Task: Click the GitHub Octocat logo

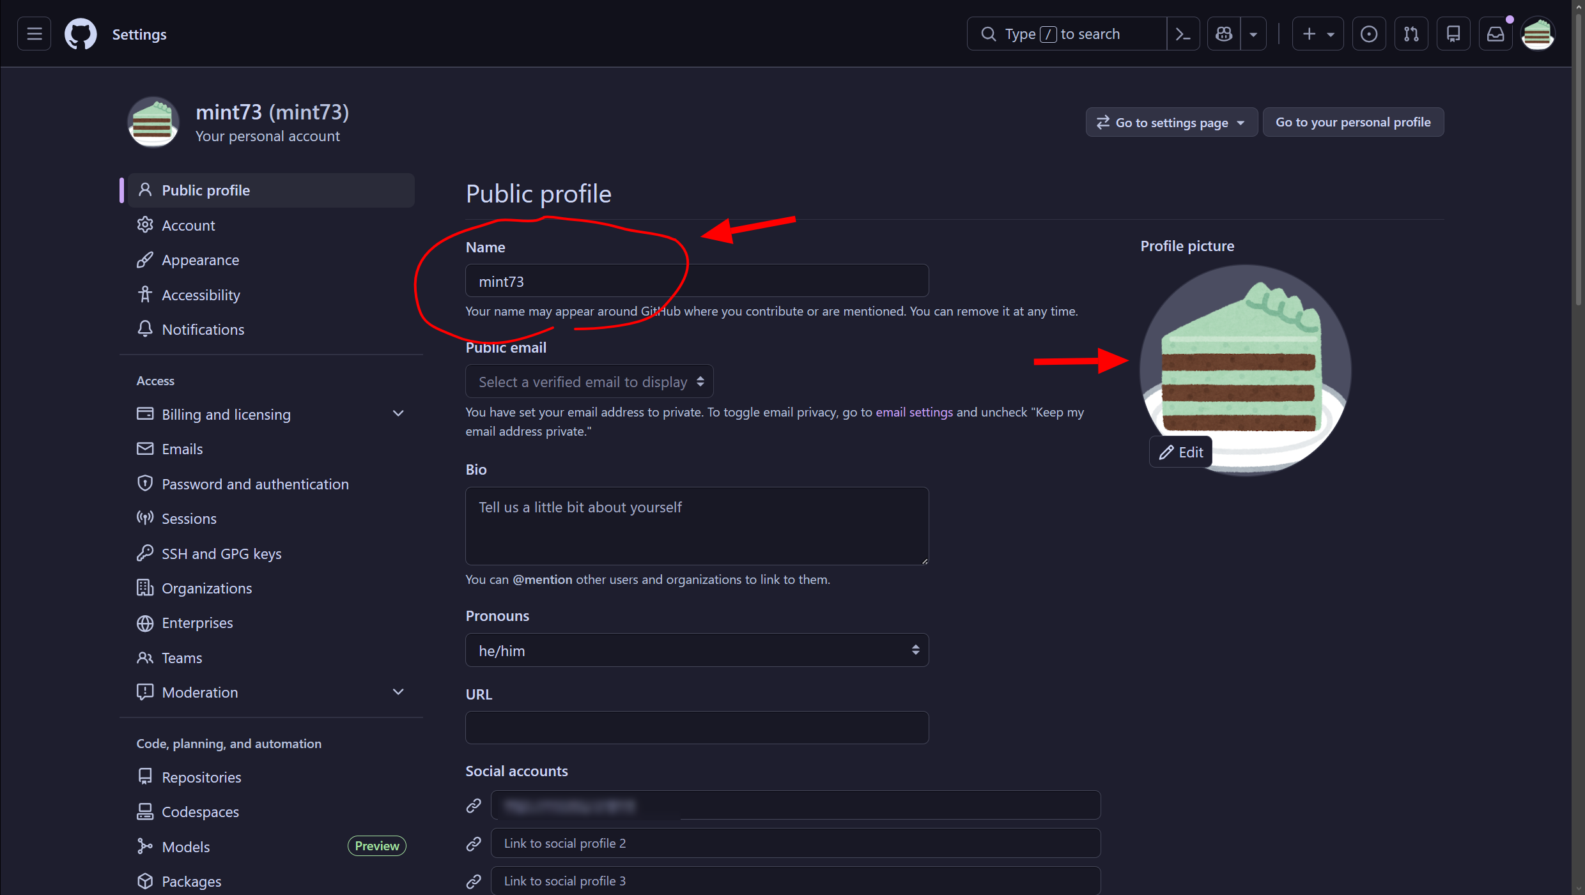Action: point(81,34)
